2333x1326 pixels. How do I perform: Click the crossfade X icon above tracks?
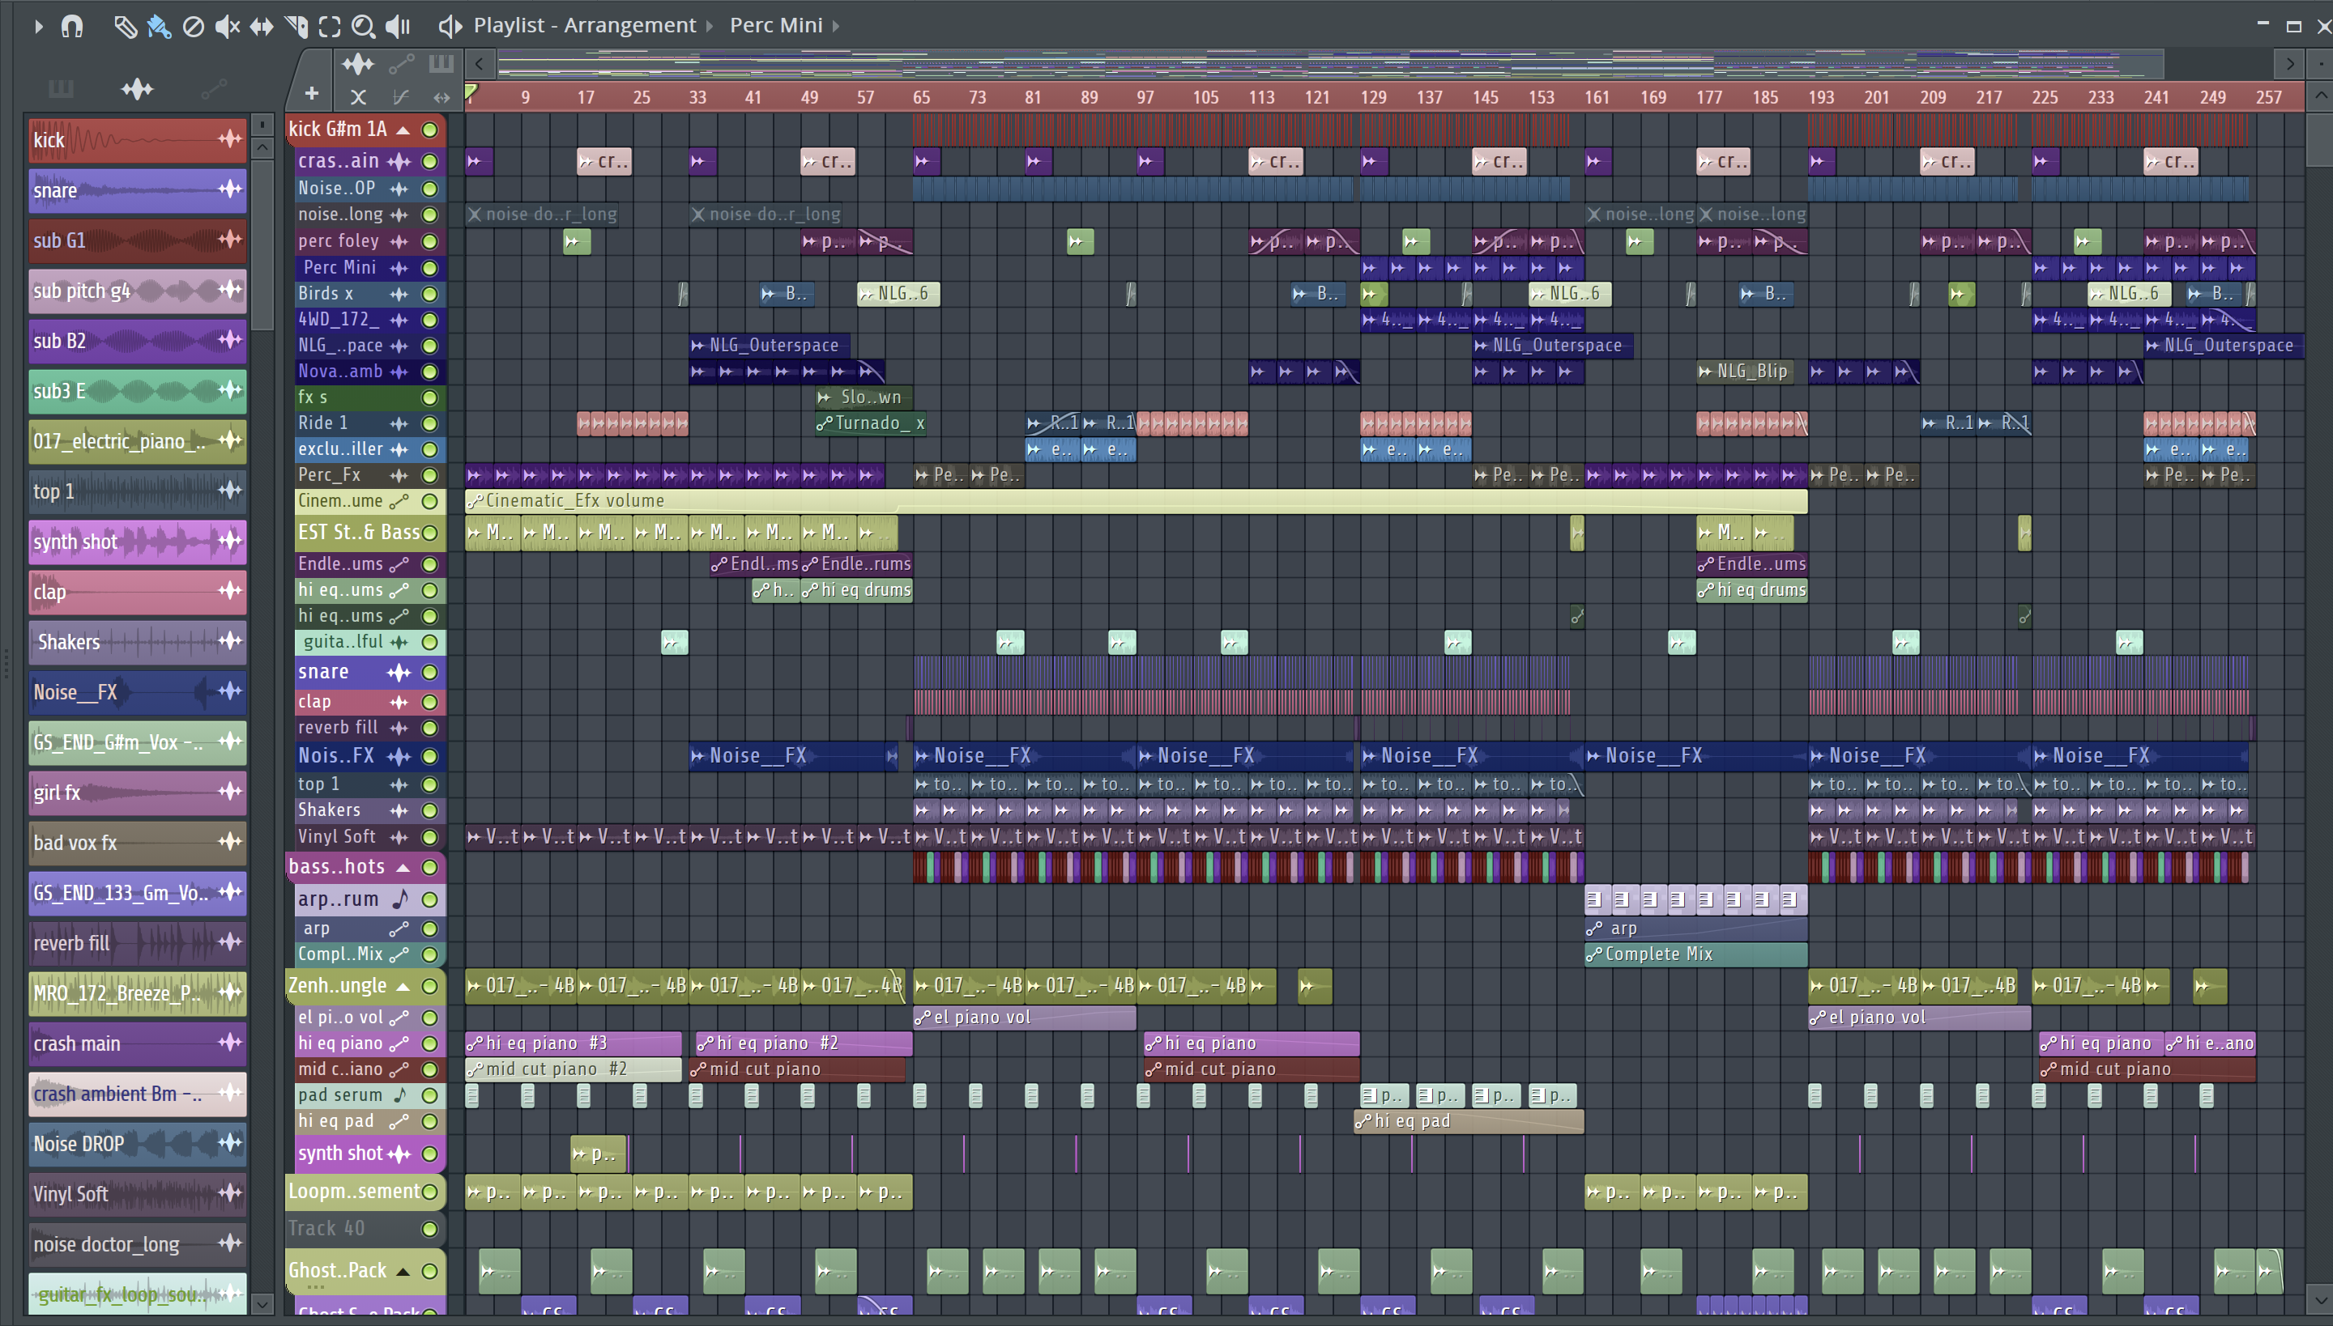coord(358,96)
